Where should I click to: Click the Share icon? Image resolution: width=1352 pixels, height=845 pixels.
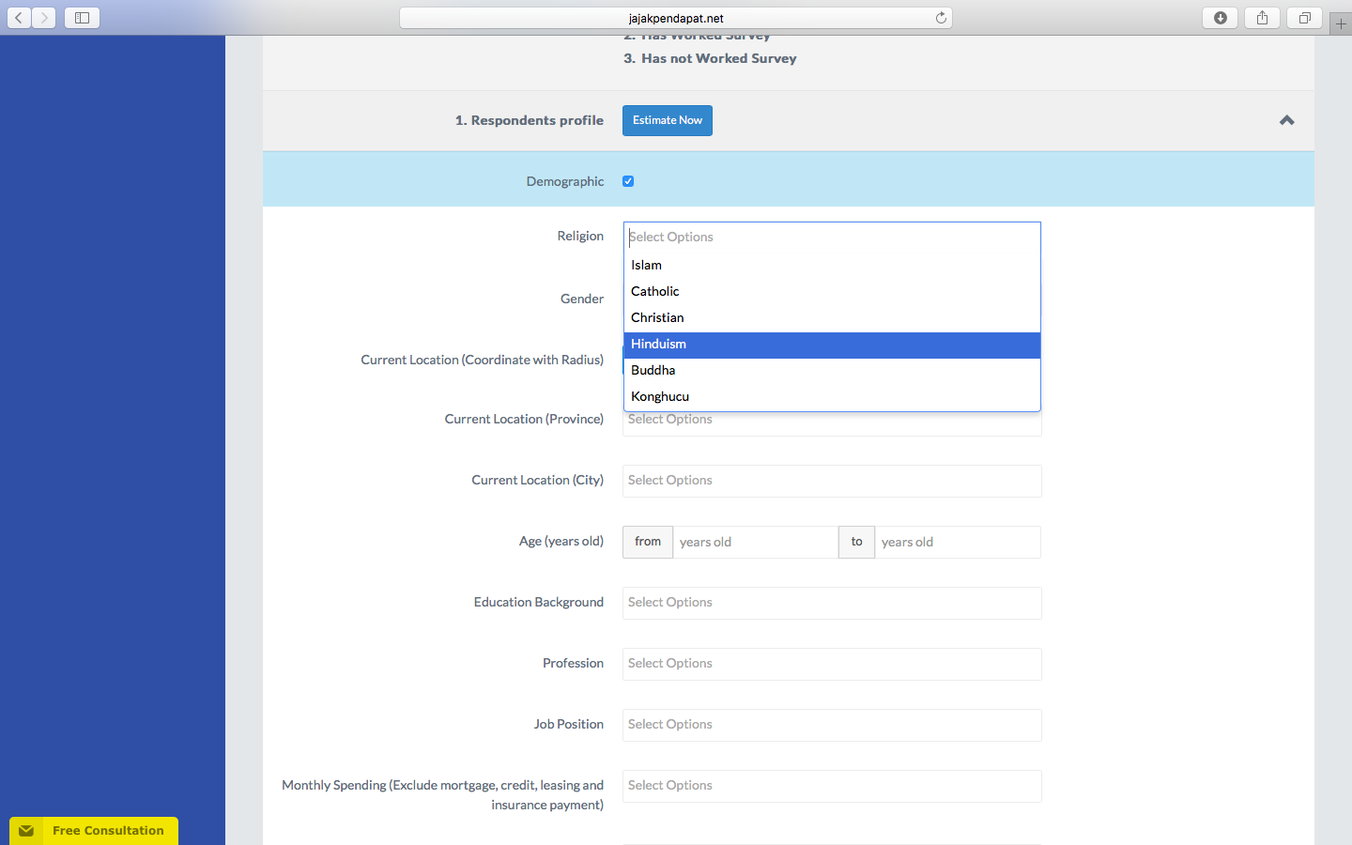point(1261,17)
